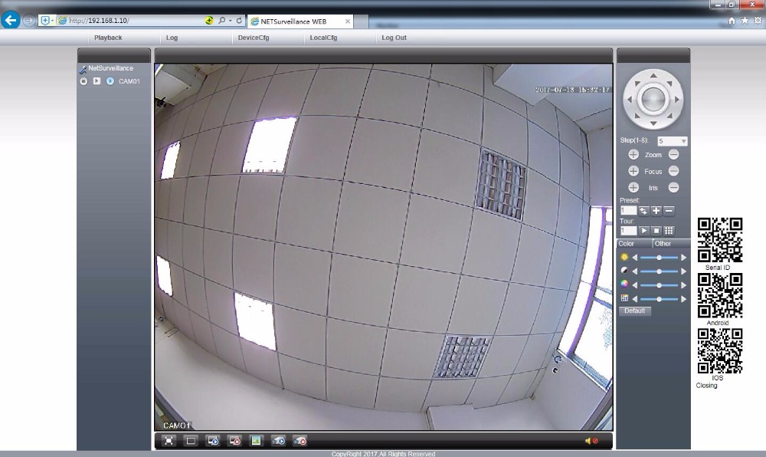
Task: Start the tour with play button
Action: click(644, 230)
